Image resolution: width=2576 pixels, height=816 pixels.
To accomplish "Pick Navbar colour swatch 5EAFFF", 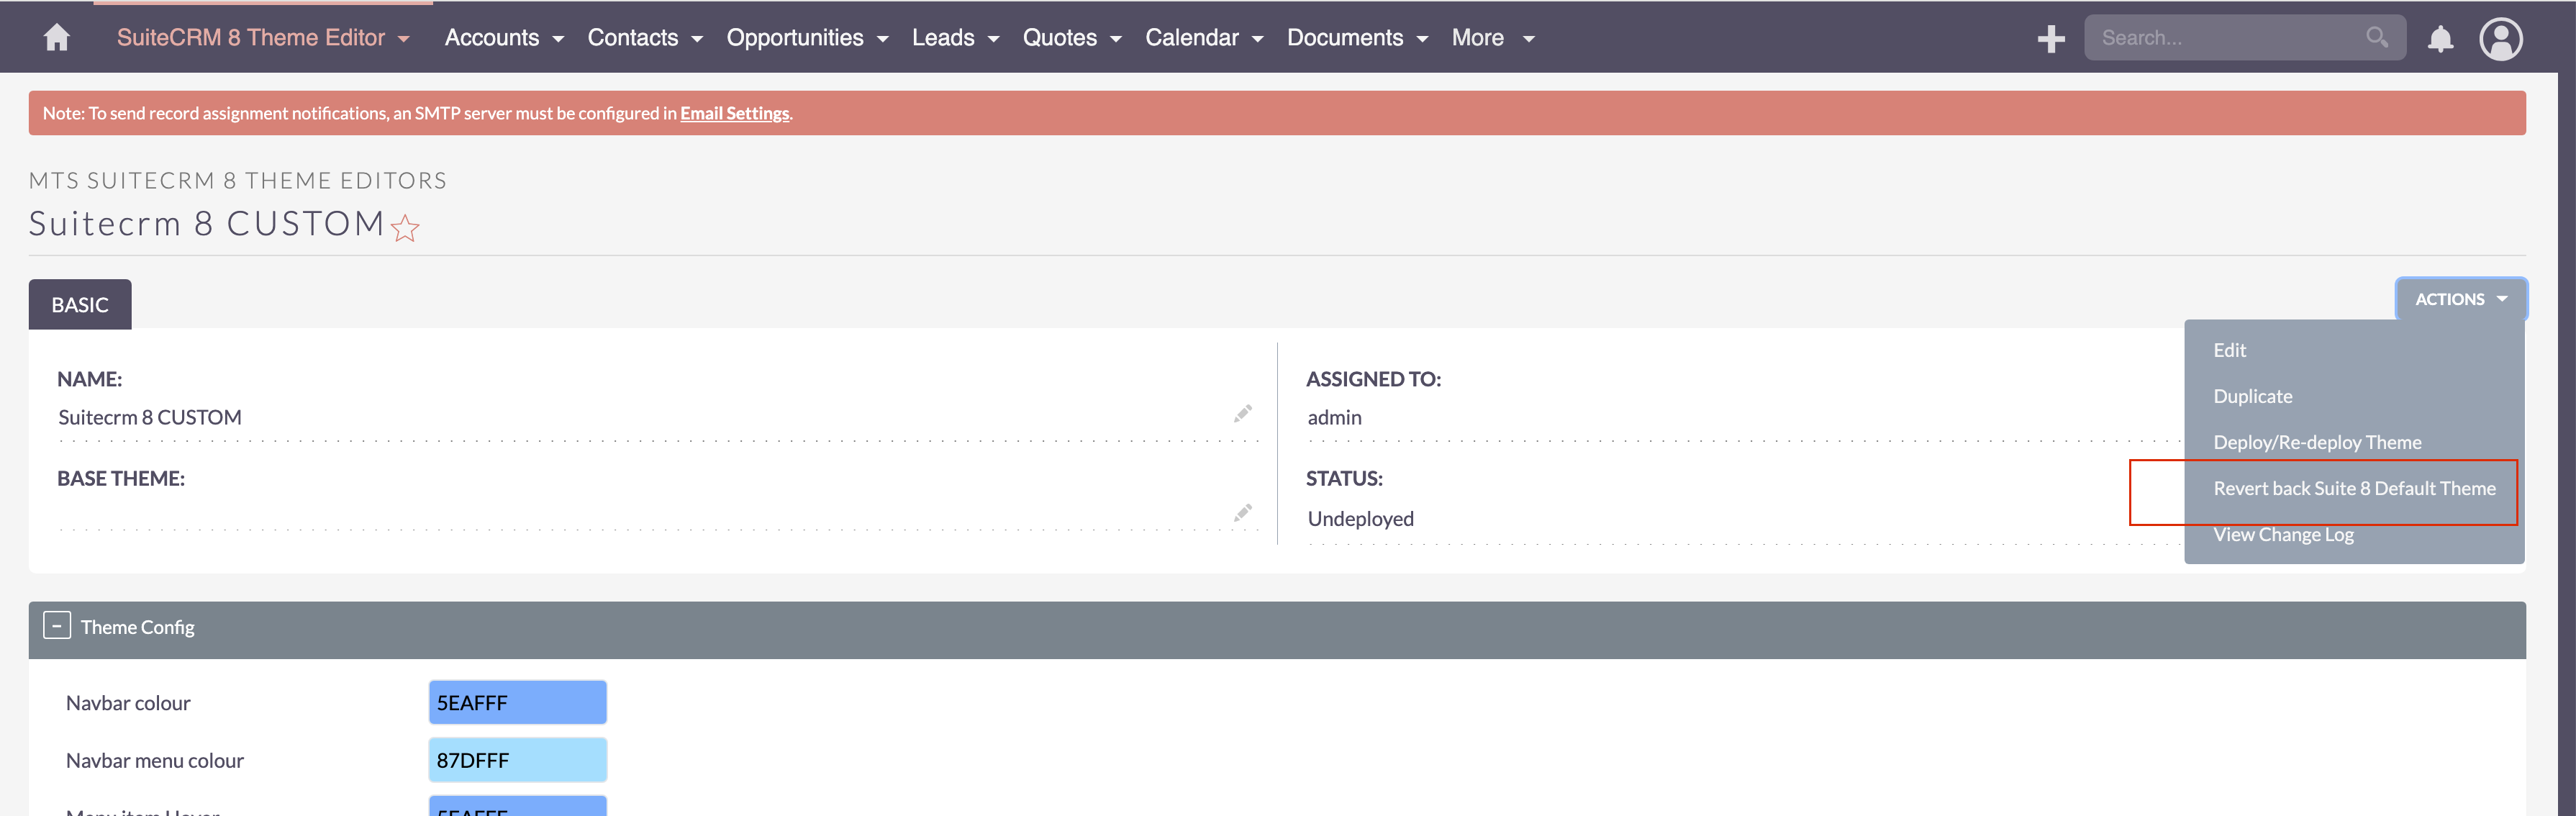I will click(517, 702).
